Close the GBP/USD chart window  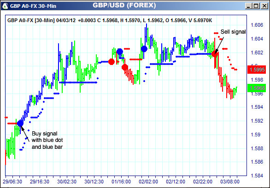(x=264, y=6)
